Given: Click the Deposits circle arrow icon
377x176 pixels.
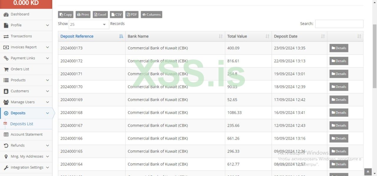Looking at the screenshot, I should (6, 113).
